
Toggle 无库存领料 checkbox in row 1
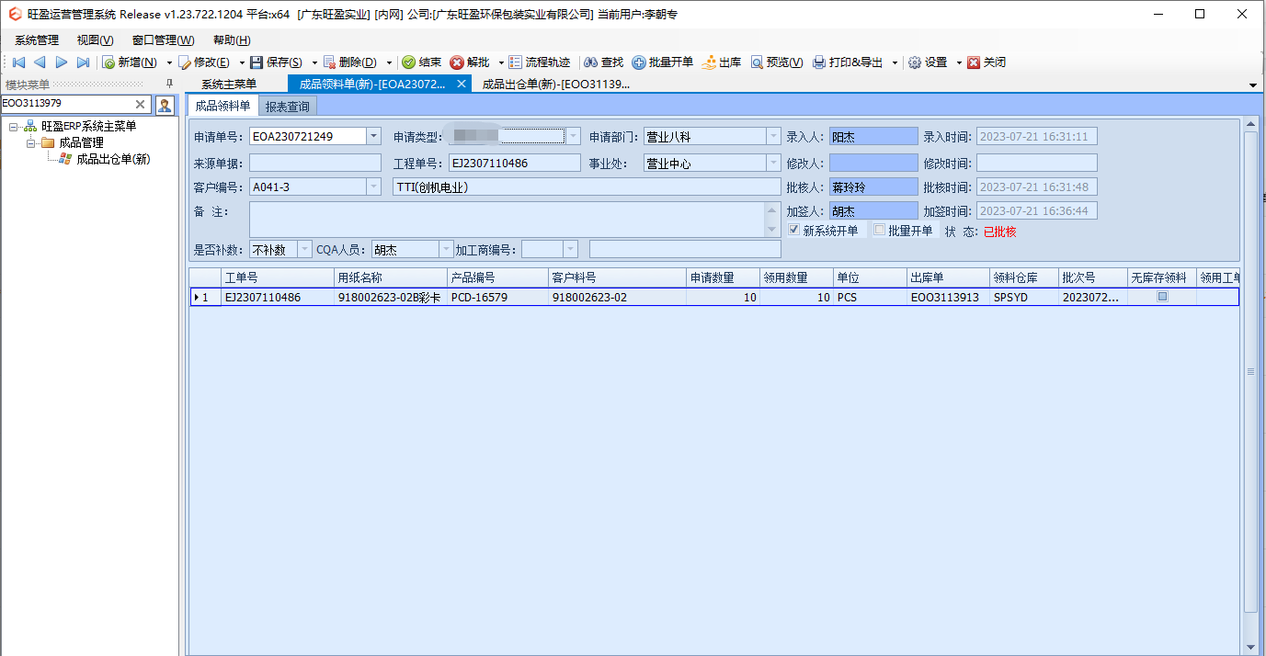pos(1162,297)
